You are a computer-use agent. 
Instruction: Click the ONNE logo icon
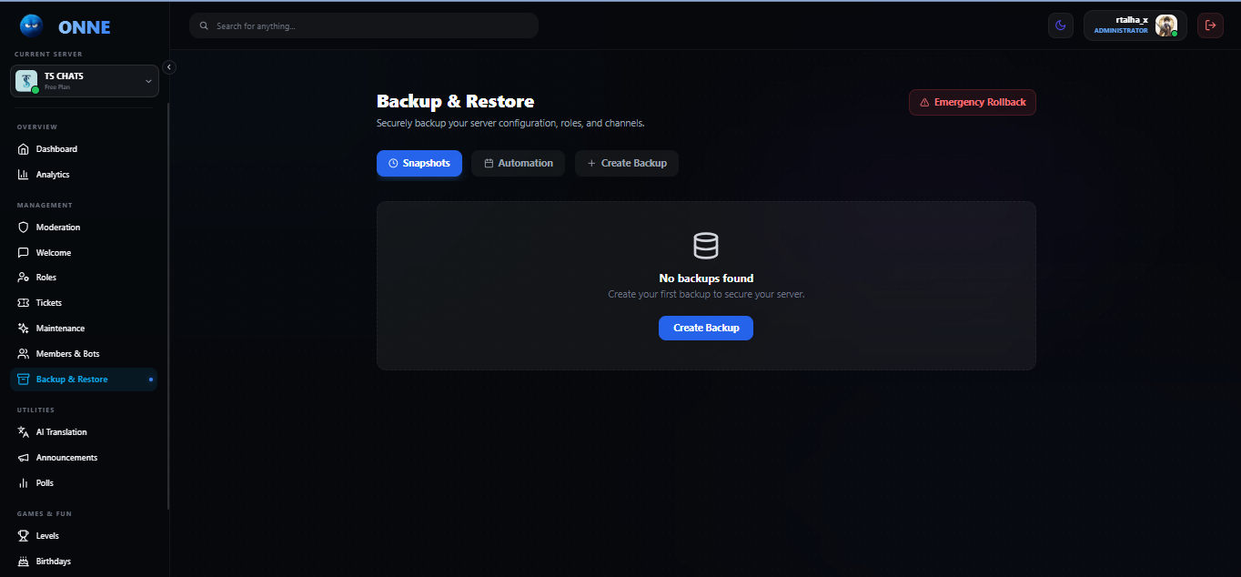[x=31, y=26]
